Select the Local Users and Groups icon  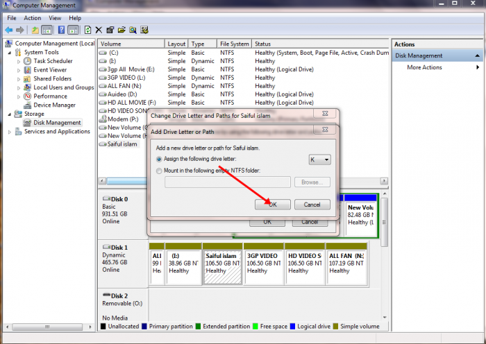click(28, 87)
